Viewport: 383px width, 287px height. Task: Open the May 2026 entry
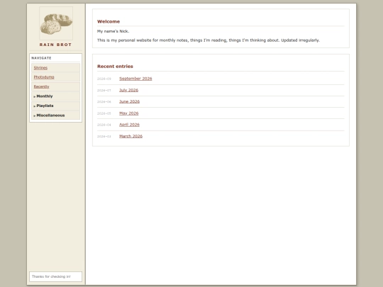(128, 113)
